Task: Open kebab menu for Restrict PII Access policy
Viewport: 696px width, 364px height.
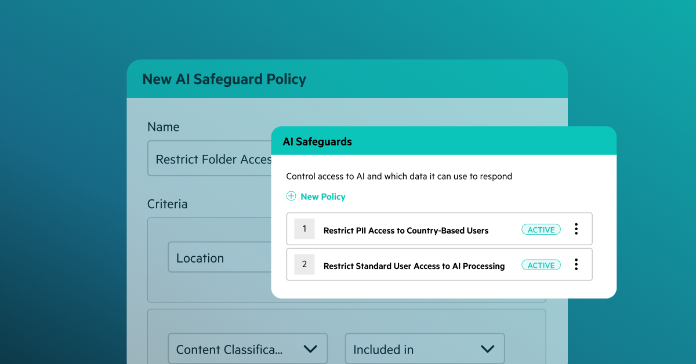Action: point(576,229)
